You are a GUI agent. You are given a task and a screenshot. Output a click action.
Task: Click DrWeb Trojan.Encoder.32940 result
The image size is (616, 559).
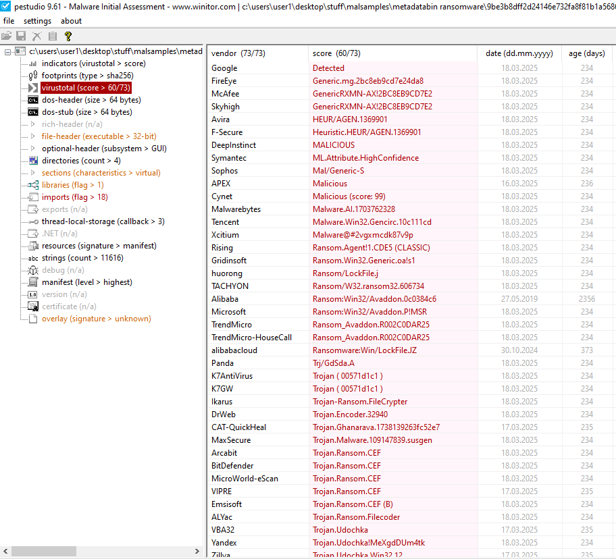pos(350,415)
